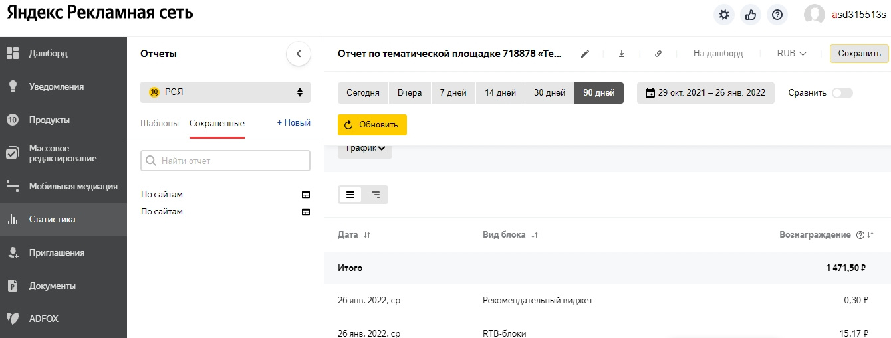Click the download report icon
This screenshot has height=338, width=891.
(622, 54)
